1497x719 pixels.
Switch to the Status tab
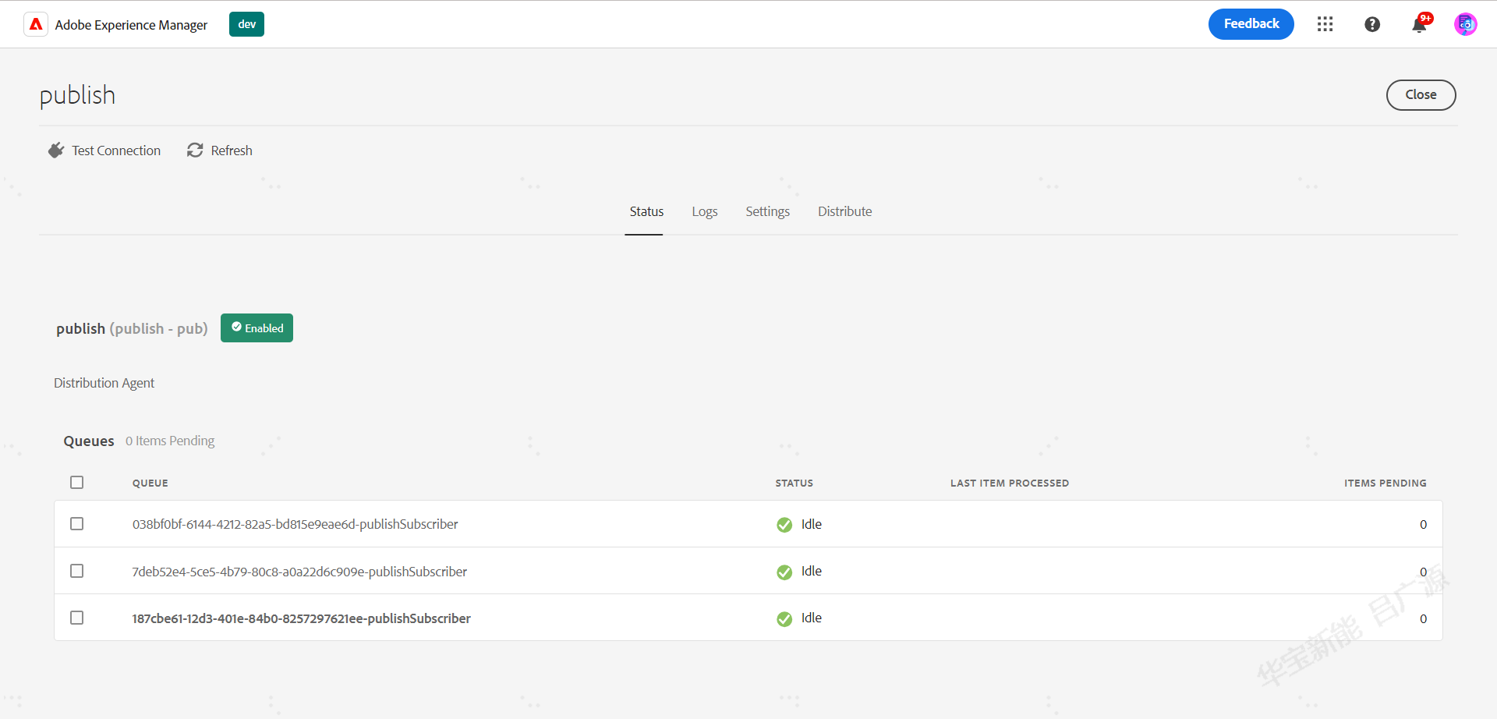point(646,211)
